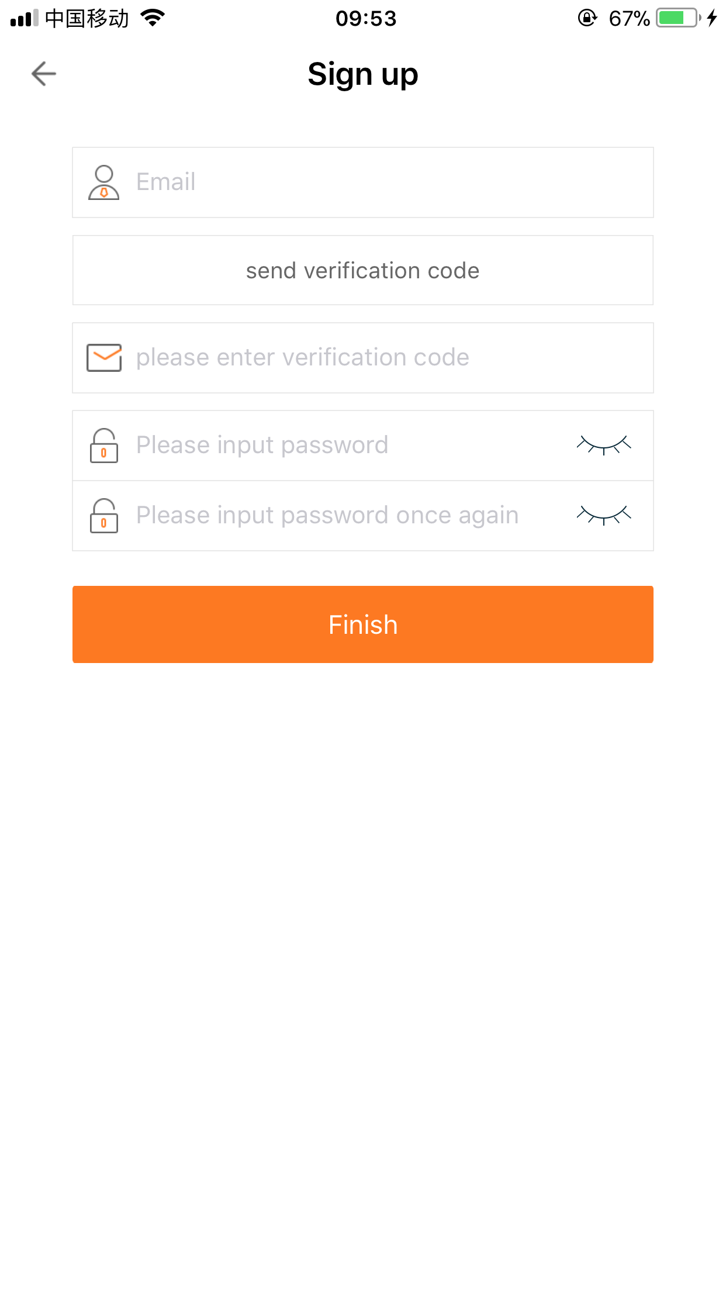Click the orientation lock icon in status bar

click(x=586, y=18)
